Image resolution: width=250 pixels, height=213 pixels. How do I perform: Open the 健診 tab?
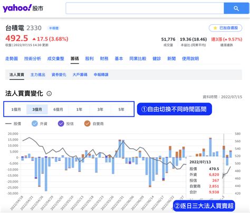point(157,58)
